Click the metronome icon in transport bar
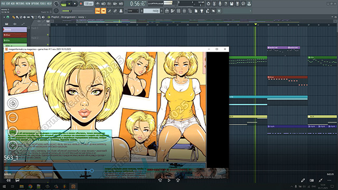Screen dimensions: 338x190 (97, 4)
